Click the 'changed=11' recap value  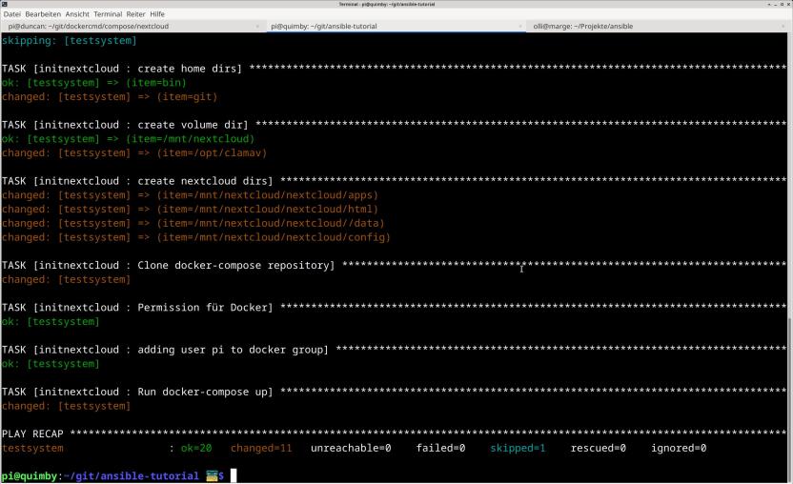(x=261, y=448)
